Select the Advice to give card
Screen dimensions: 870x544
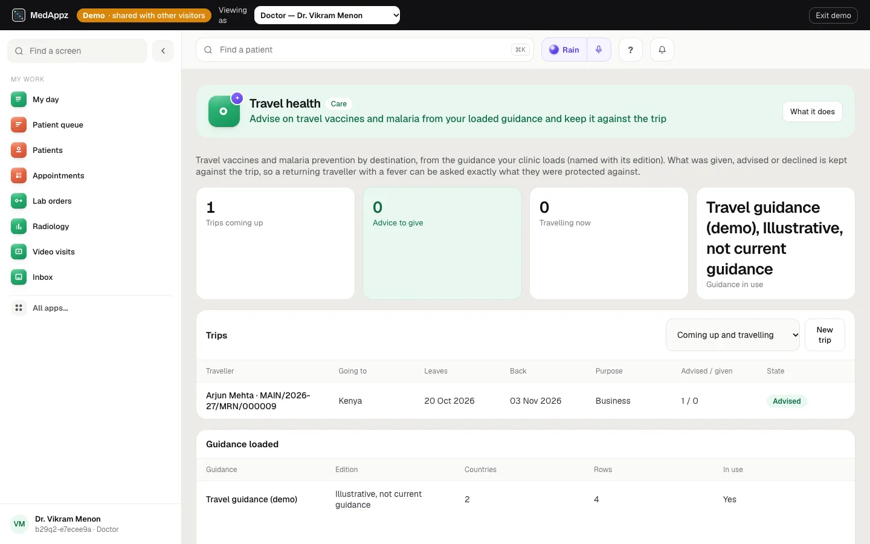click(442, 243)
